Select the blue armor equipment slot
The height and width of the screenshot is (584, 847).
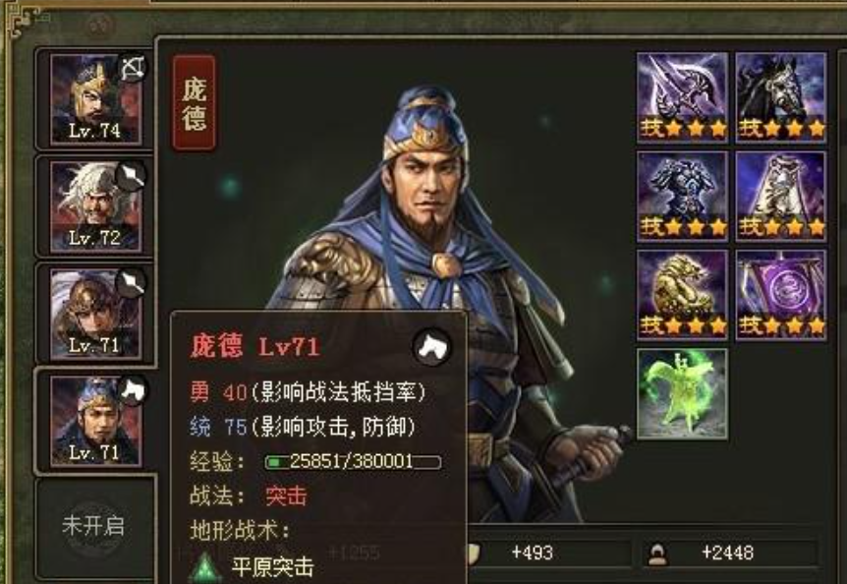(x=682, y=196)
